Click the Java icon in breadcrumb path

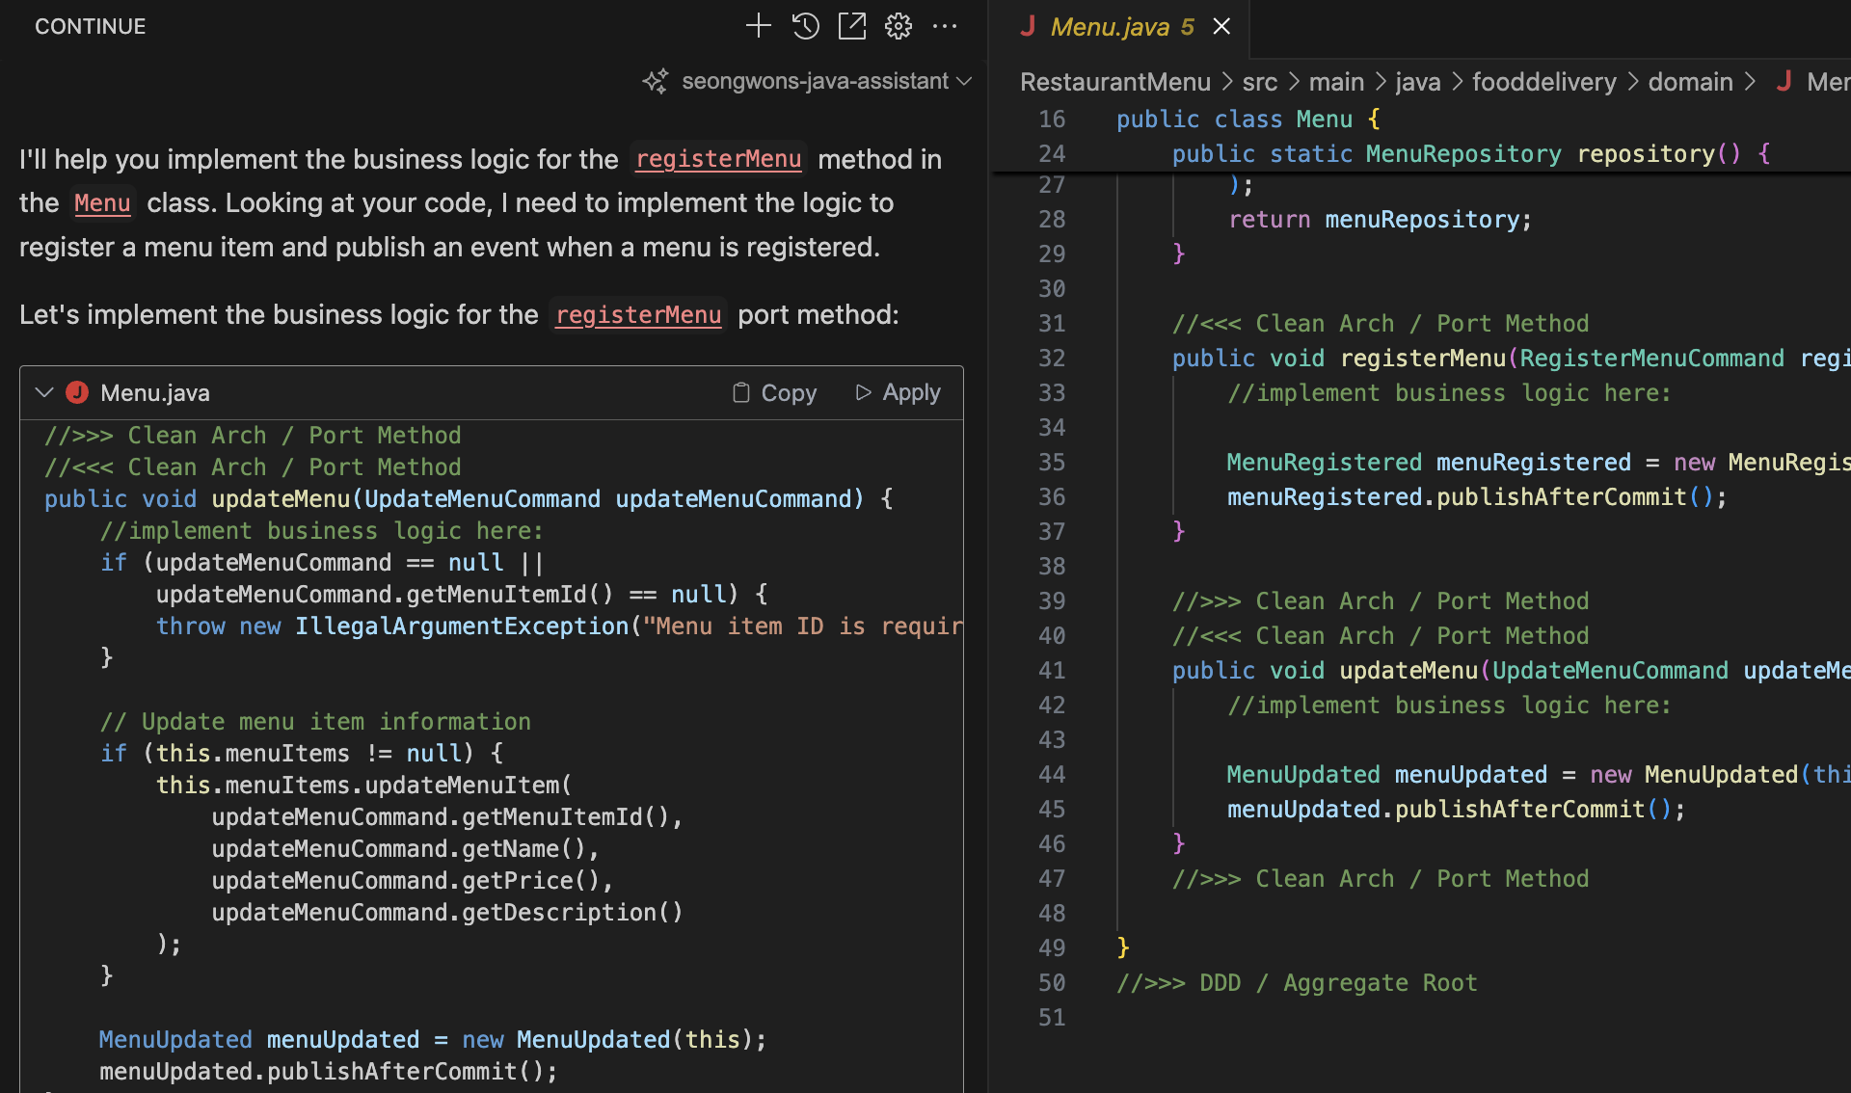pos(1784,82)
